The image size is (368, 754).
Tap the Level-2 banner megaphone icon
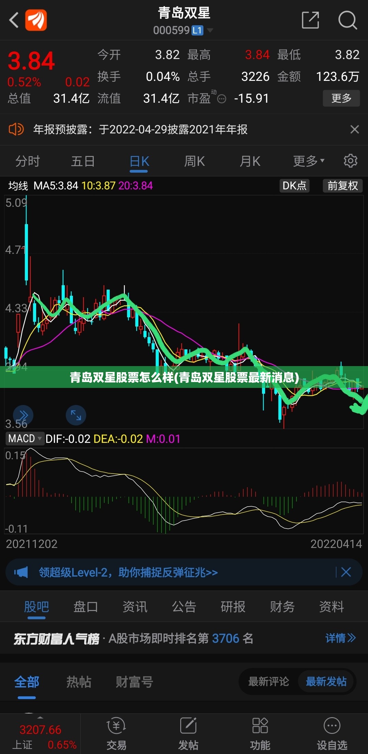click(x=21, y=572)
